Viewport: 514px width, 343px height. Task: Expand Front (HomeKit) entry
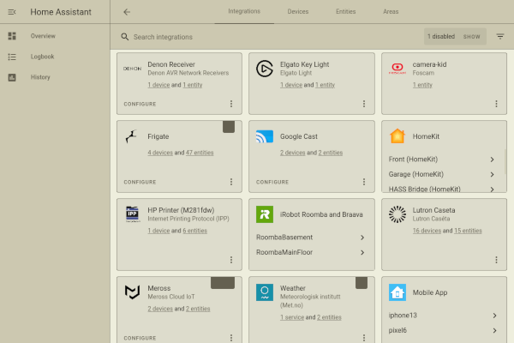click(x=441, y=159)
